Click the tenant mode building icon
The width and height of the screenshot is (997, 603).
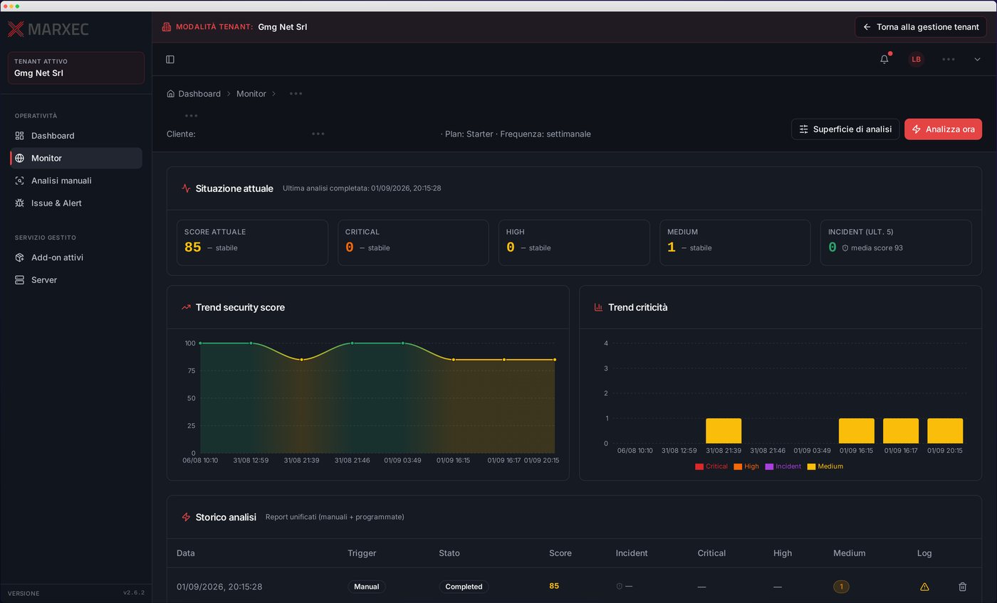pyautogui.click(x=167, y=27)
